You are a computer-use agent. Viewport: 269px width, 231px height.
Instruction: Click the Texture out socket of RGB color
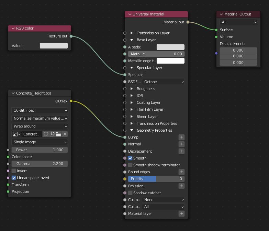point(71,36)
